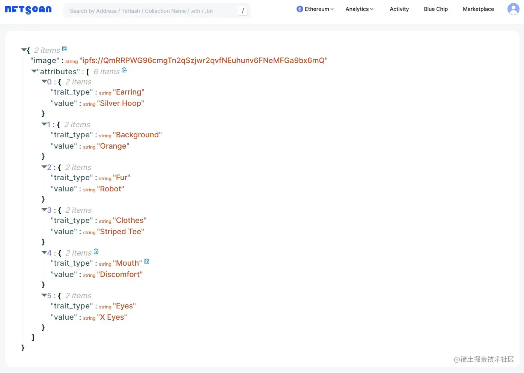The height and width of the screenshot is (373, 524).
Task: Collapse attribute item 3
Action: [44, 209]
